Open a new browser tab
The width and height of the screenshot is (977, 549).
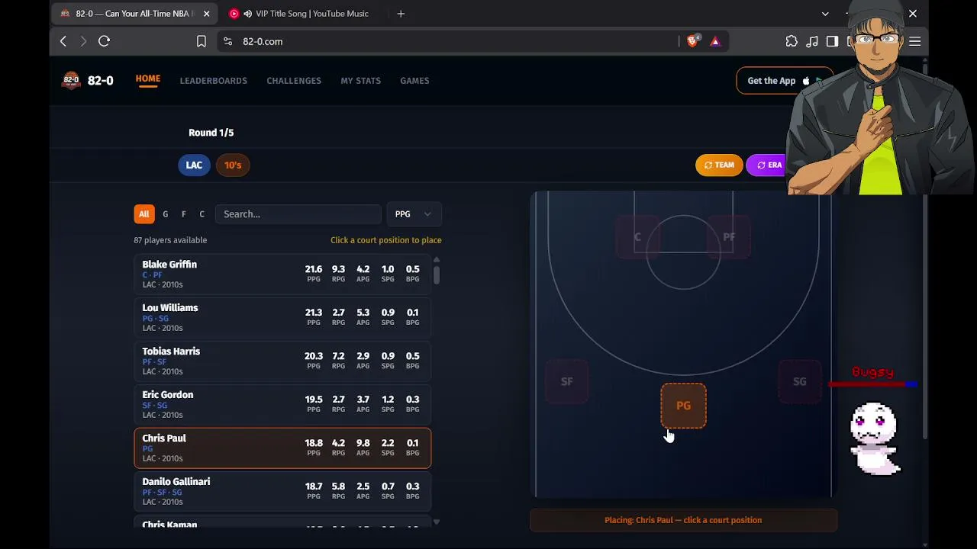click(x=401, y=14)
